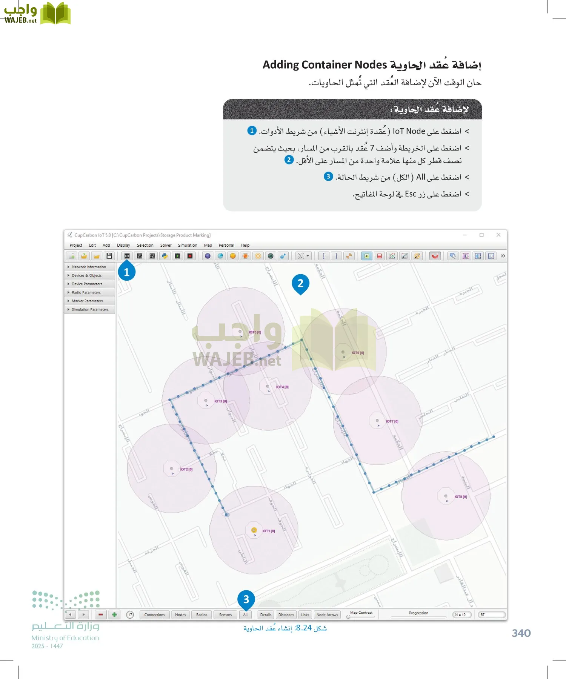The width and height of the screenshot is (566, 679).
Task: Click the red minus button
Action: [x=101, y=614]
